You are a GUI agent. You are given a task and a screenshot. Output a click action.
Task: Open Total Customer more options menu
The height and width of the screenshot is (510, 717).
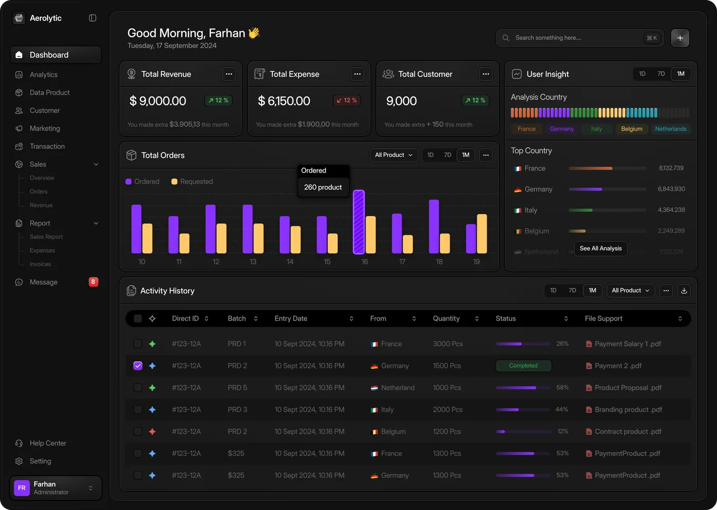[486, 74]
